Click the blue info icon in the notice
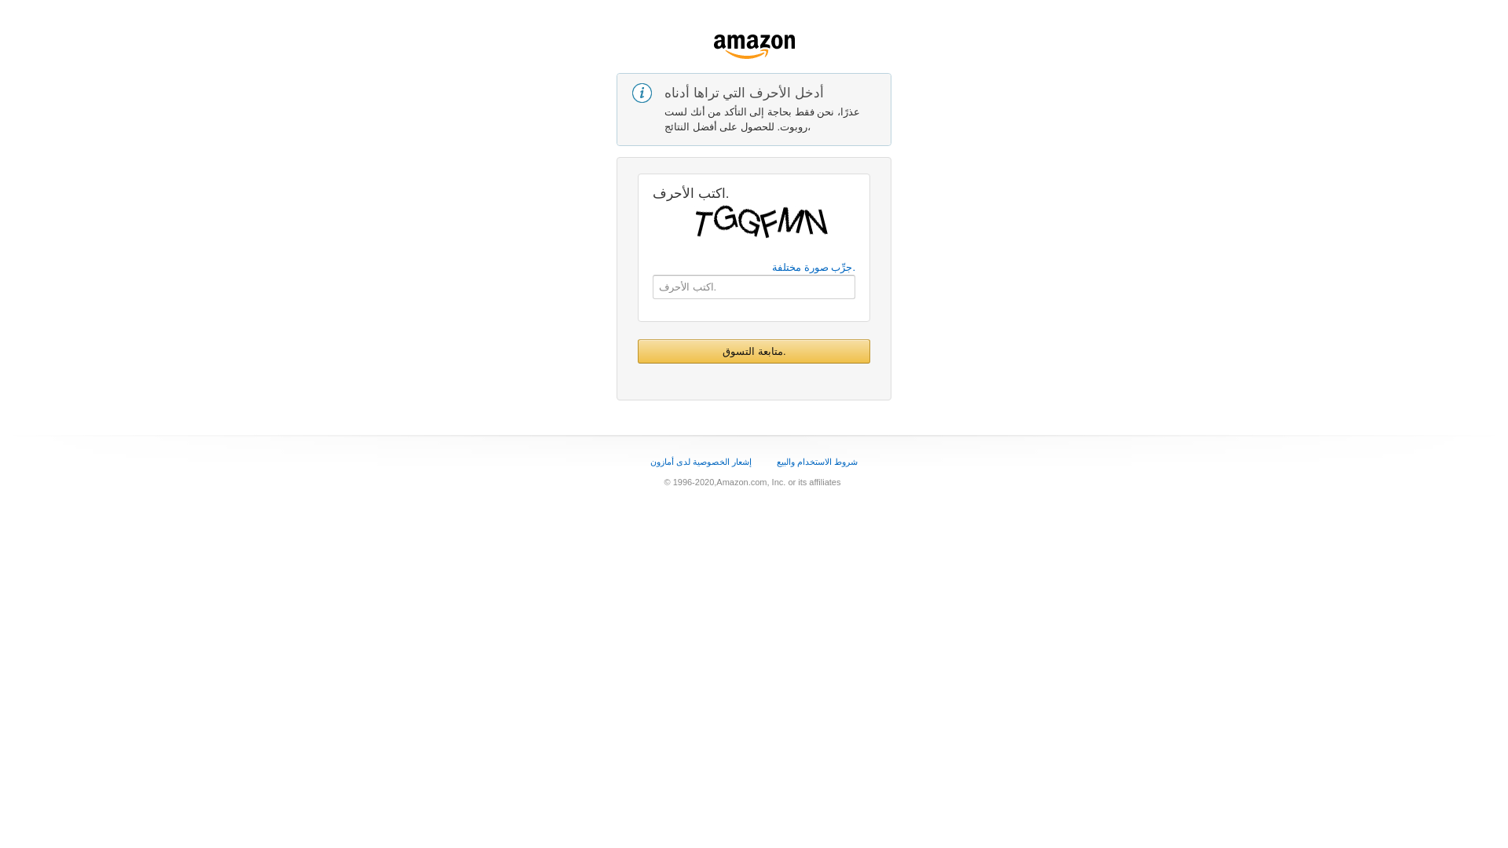 coord(642,93)
